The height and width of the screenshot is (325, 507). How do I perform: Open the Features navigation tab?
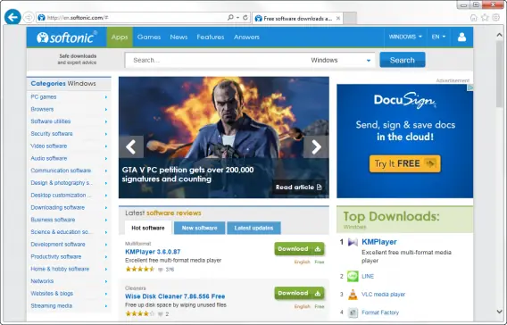pos(211,37)
